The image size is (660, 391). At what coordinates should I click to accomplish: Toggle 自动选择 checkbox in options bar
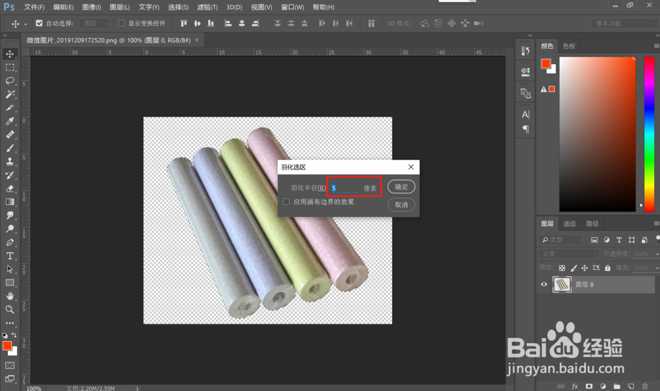pyautogui.click(x=39, y=24)
